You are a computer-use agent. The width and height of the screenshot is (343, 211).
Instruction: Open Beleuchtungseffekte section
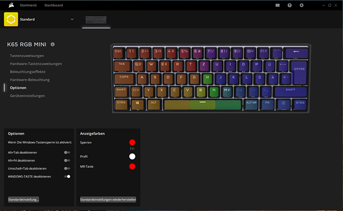27,71
